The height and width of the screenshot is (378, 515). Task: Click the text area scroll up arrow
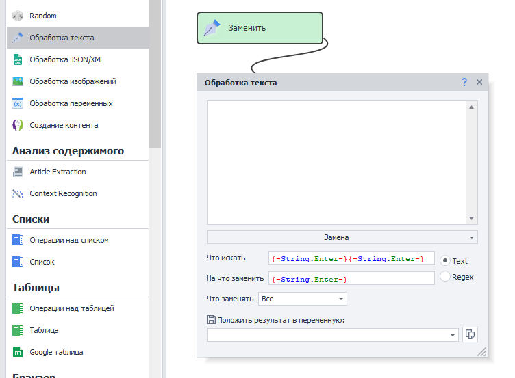point(471,107)
